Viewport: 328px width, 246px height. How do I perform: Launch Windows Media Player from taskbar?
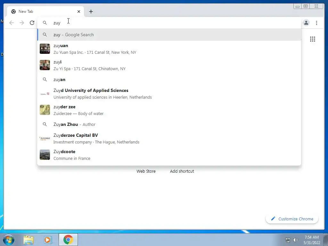pyautogui.click(x=48, y=240)
